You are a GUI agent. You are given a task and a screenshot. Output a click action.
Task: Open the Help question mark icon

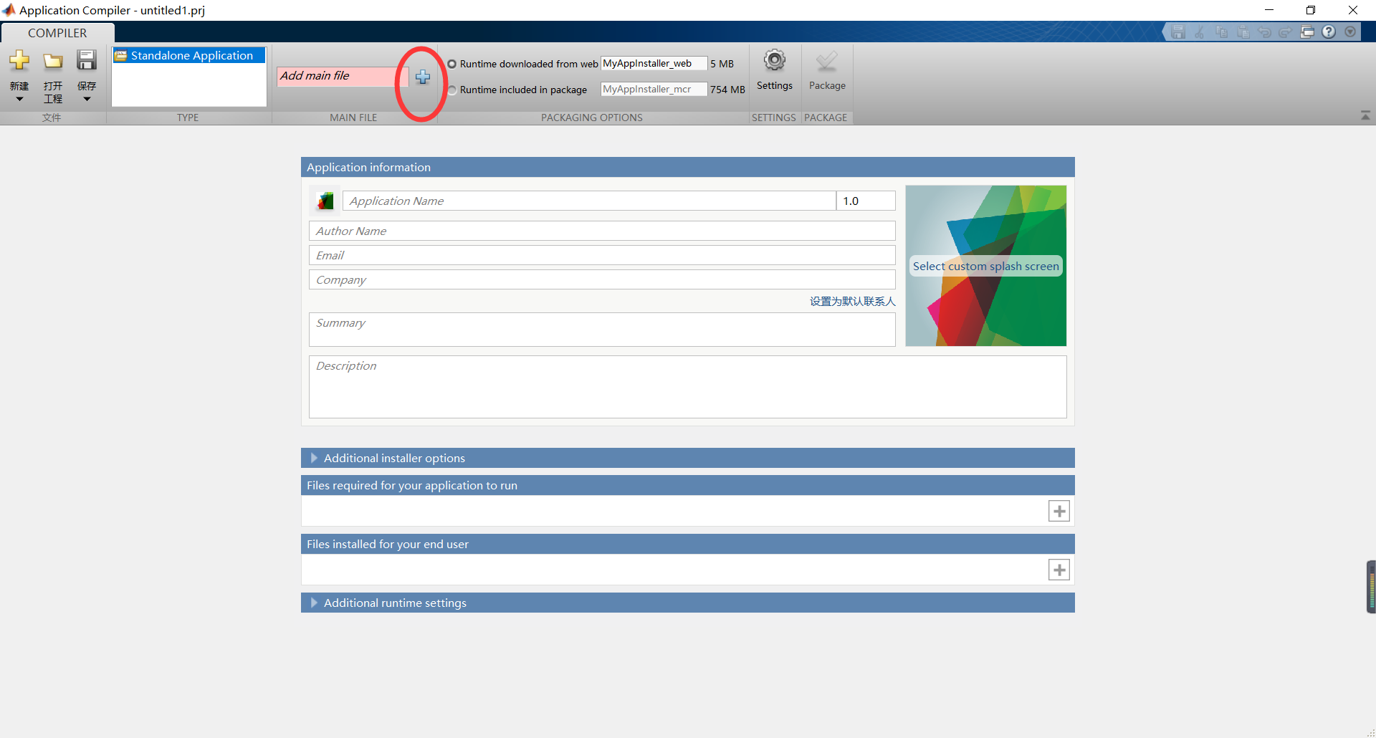coord(1329,32)
